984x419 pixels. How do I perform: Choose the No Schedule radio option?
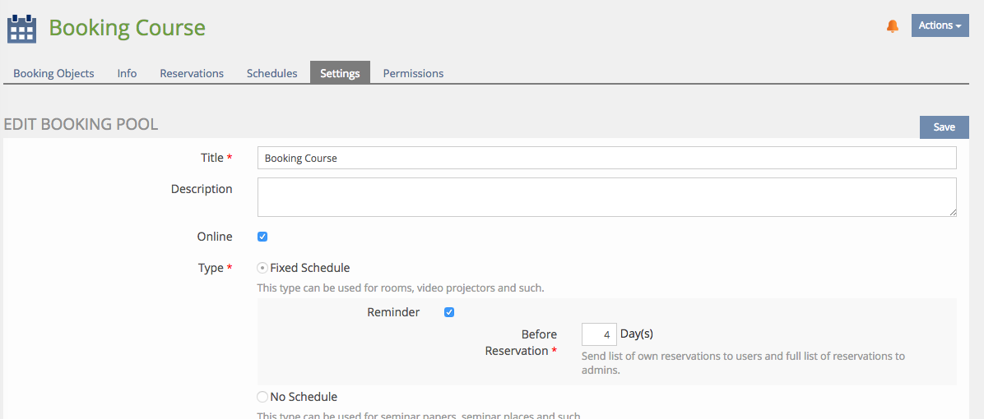tap(262, 397)
